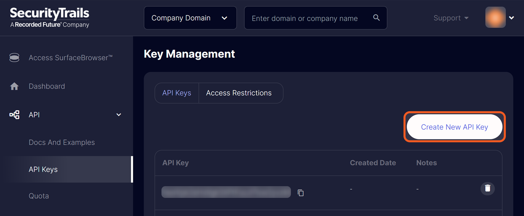
Task: Select API Keys in the sidebar
Action: (43, 169)
